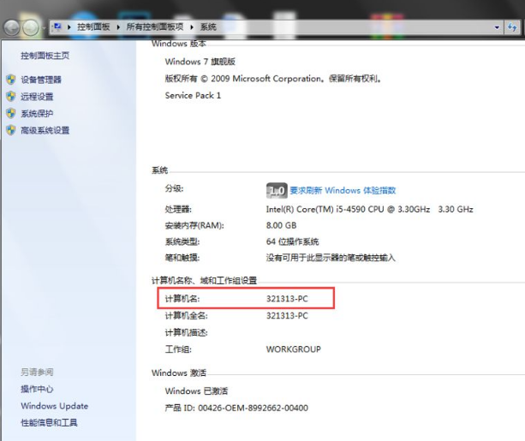The width and height of the screenshot is (525, 441).
Task: Navigate to 所有控制面板项 breadcrumb
Action: pos(155,27)
